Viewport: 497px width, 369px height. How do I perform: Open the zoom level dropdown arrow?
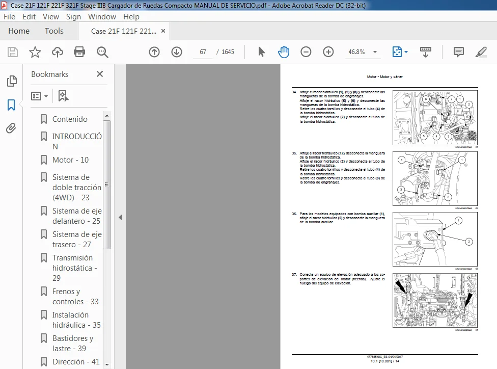click(x=375, y=52)
